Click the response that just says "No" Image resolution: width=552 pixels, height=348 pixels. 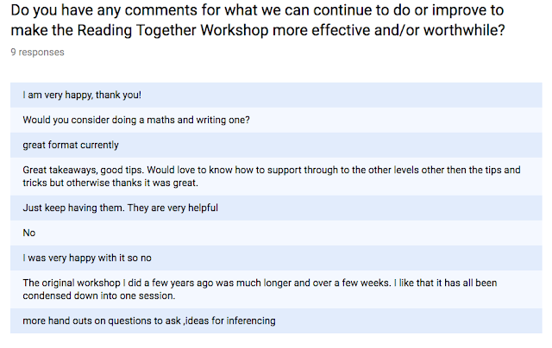pos(28,233)
